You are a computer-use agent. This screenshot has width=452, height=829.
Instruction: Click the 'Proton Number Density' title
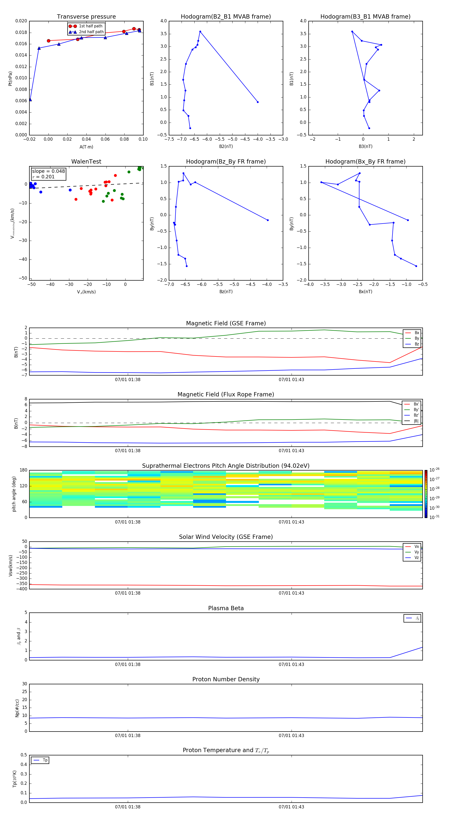pos(226,679)
